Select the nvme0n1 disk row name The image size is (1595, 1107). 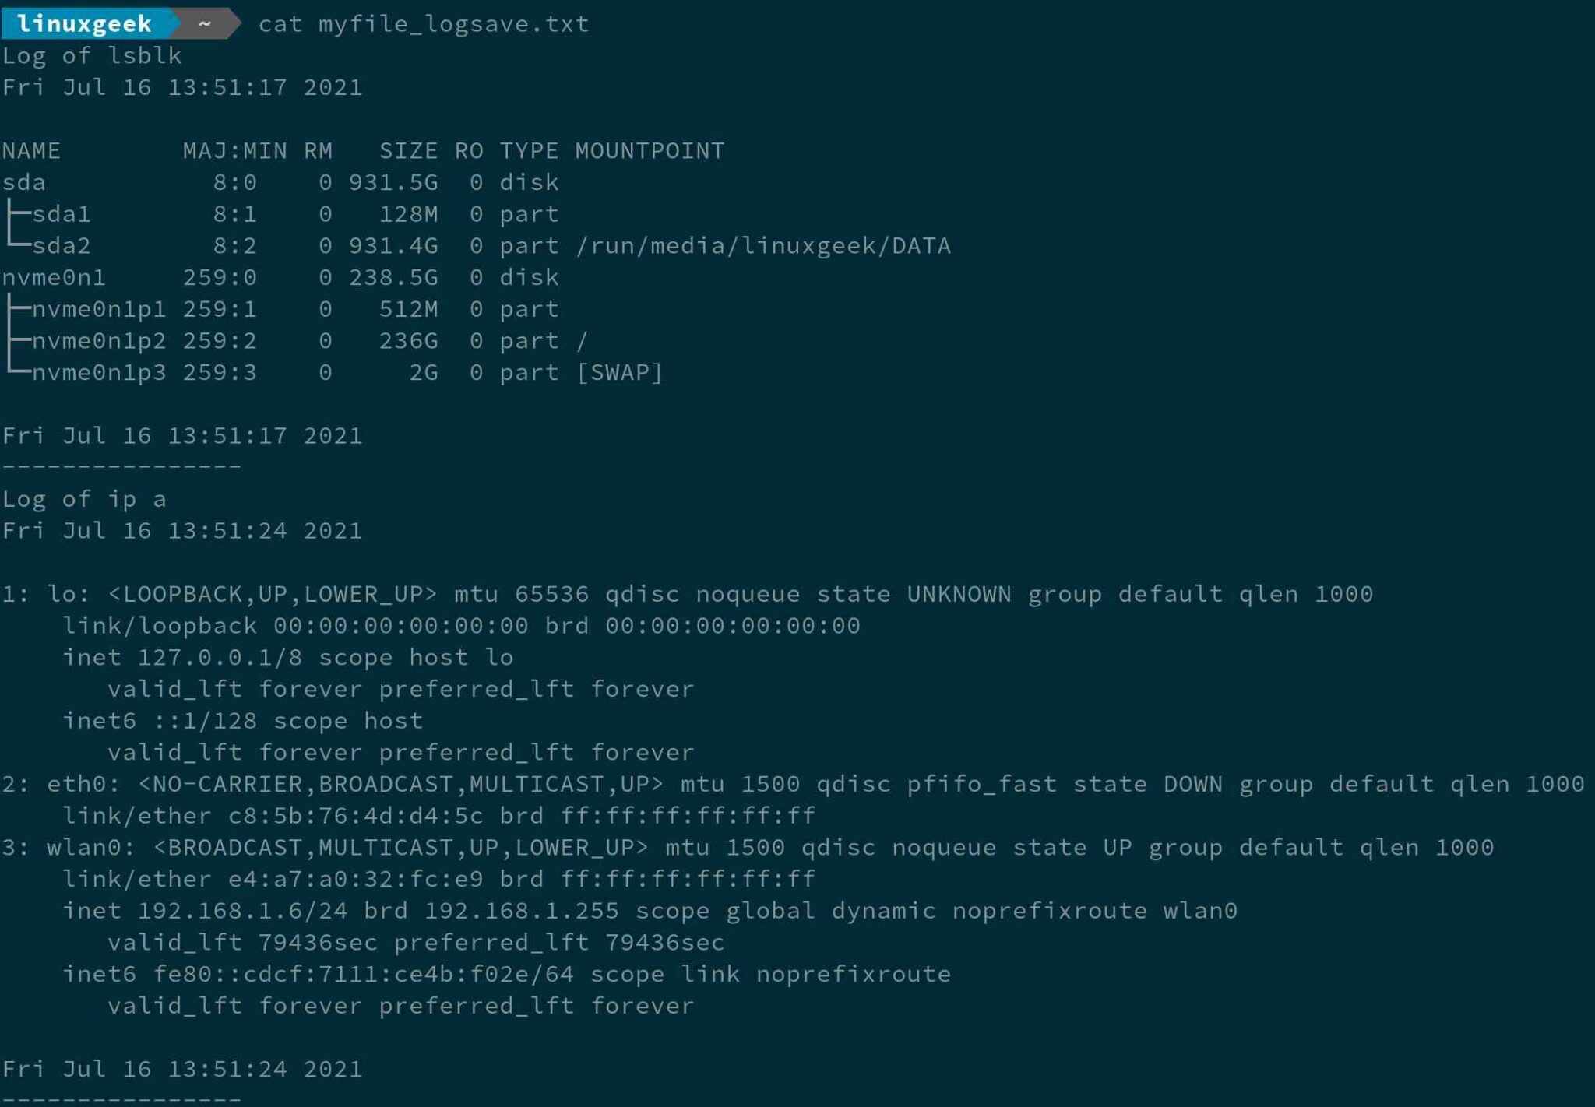click(x=54, y=278)
